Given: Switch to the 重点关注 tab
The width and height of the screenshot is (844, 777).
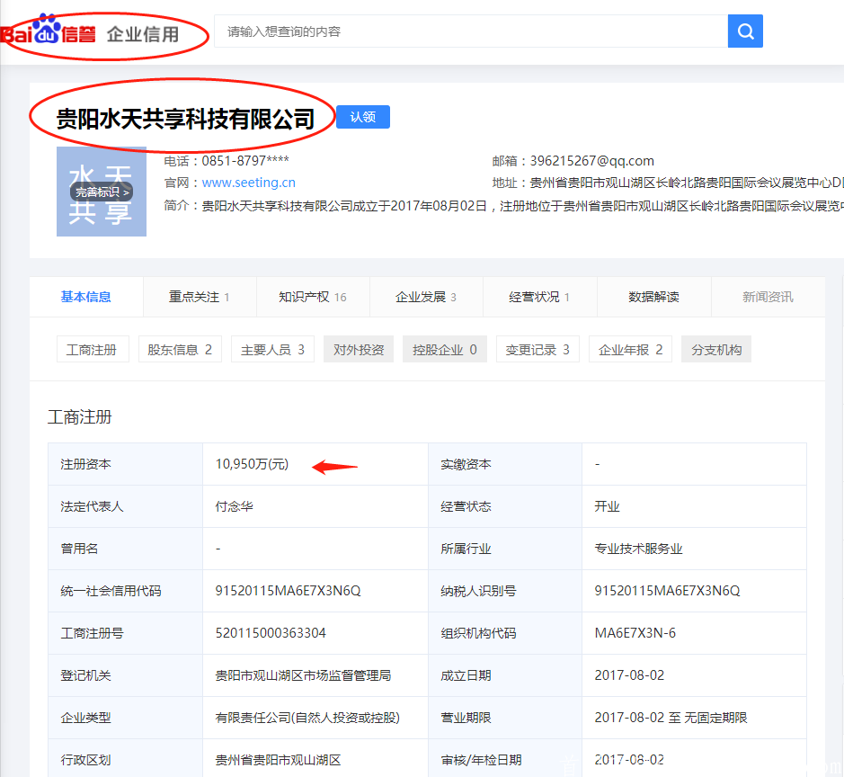Looking at the screenshot, I should click(x=196, y=296).
